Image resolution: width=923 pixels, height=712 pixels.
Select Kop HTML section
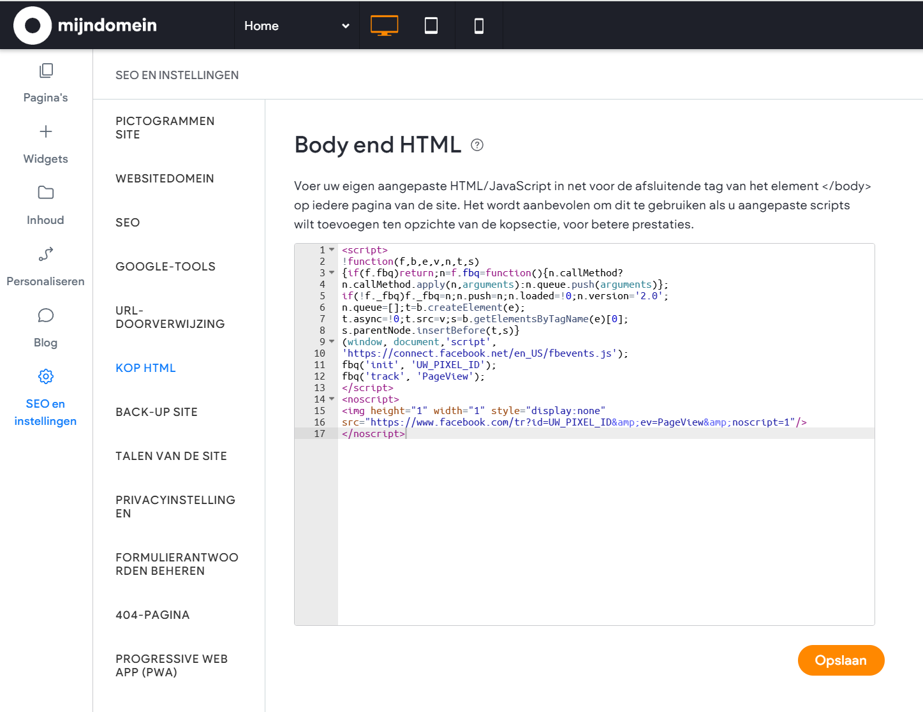point(145,368)
